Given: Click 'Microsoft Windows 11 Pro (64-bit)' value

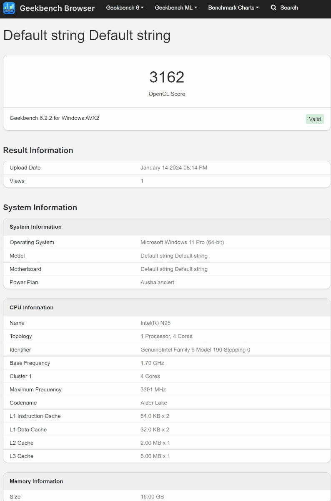Looking at the screenshot, I should tap(182, 243).
